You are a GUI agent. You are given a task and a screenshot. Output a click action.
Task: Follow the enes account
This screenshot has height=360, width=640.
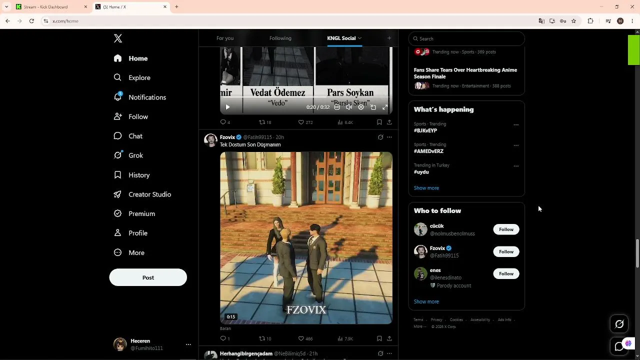click(x=506, y=273)
